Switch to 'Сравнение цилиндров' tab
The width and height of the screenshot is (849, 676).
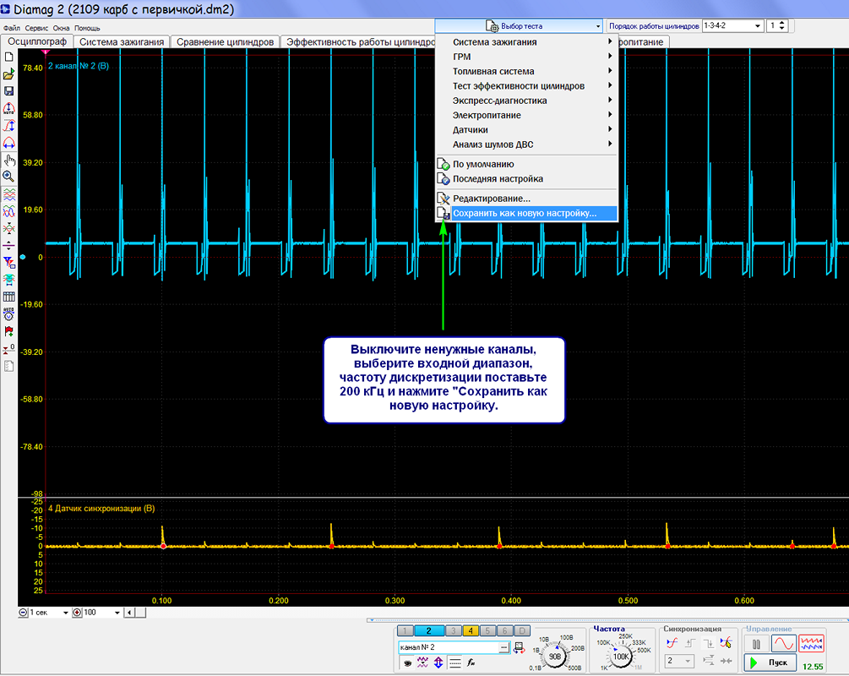pos(226,41)
